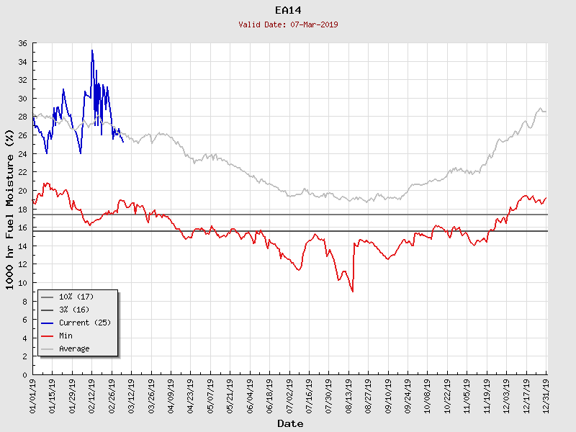Click the EA14 chart title
This screenshot has width=576, height=432.
[288, 10]
